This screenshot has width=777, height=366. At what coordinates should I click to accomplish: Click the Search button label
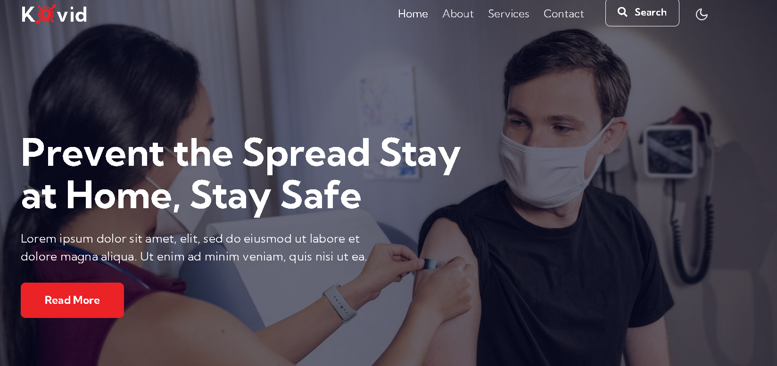[651, 12]
